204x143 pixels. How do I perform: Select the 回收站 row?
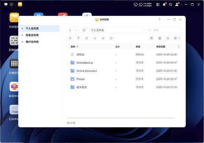coord(124,55)
